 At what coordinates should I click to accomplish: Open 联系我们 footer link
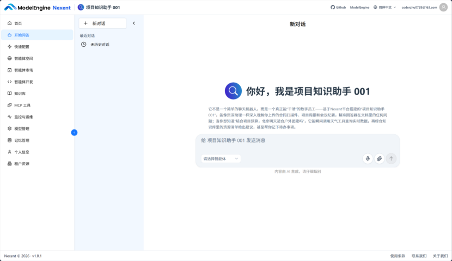(419, 256)
